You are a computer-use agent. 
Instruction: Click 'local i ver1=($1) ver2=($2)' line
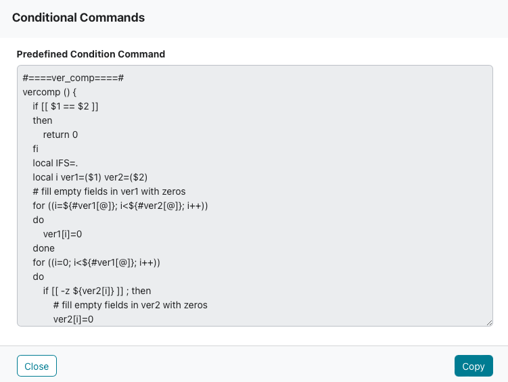[x=90, y=177]
